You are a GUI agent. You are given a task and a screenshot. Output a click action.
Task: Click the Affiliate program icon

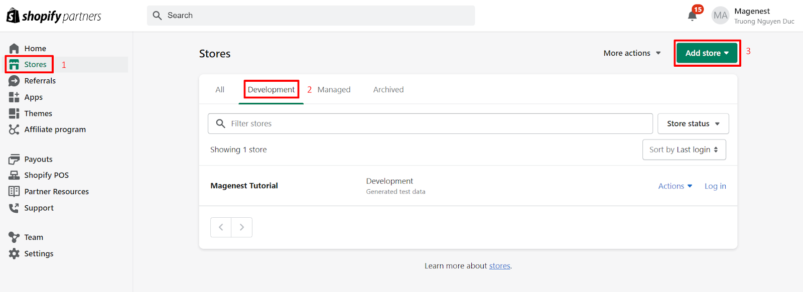point(14,129)
